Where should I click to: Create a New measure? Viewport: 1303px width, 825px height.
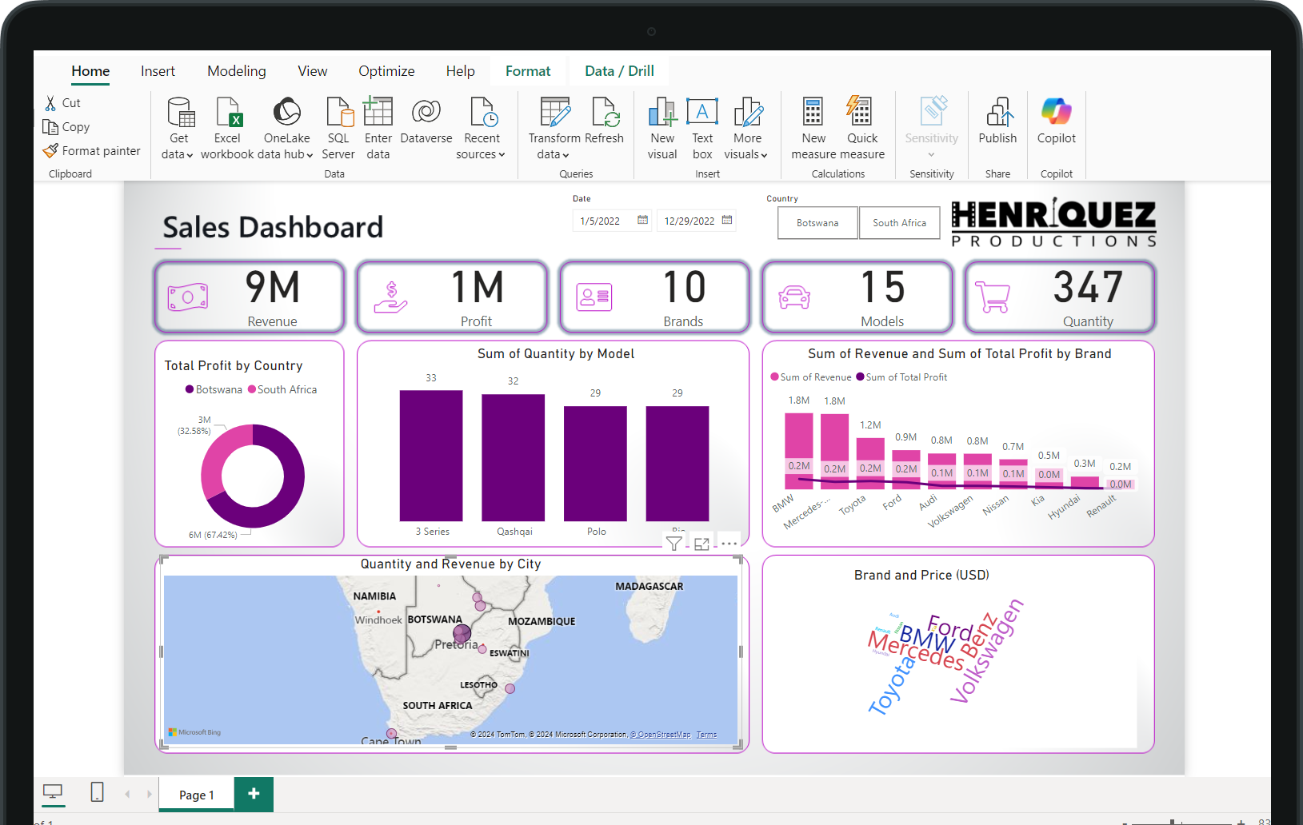click(x=813, y=113)
